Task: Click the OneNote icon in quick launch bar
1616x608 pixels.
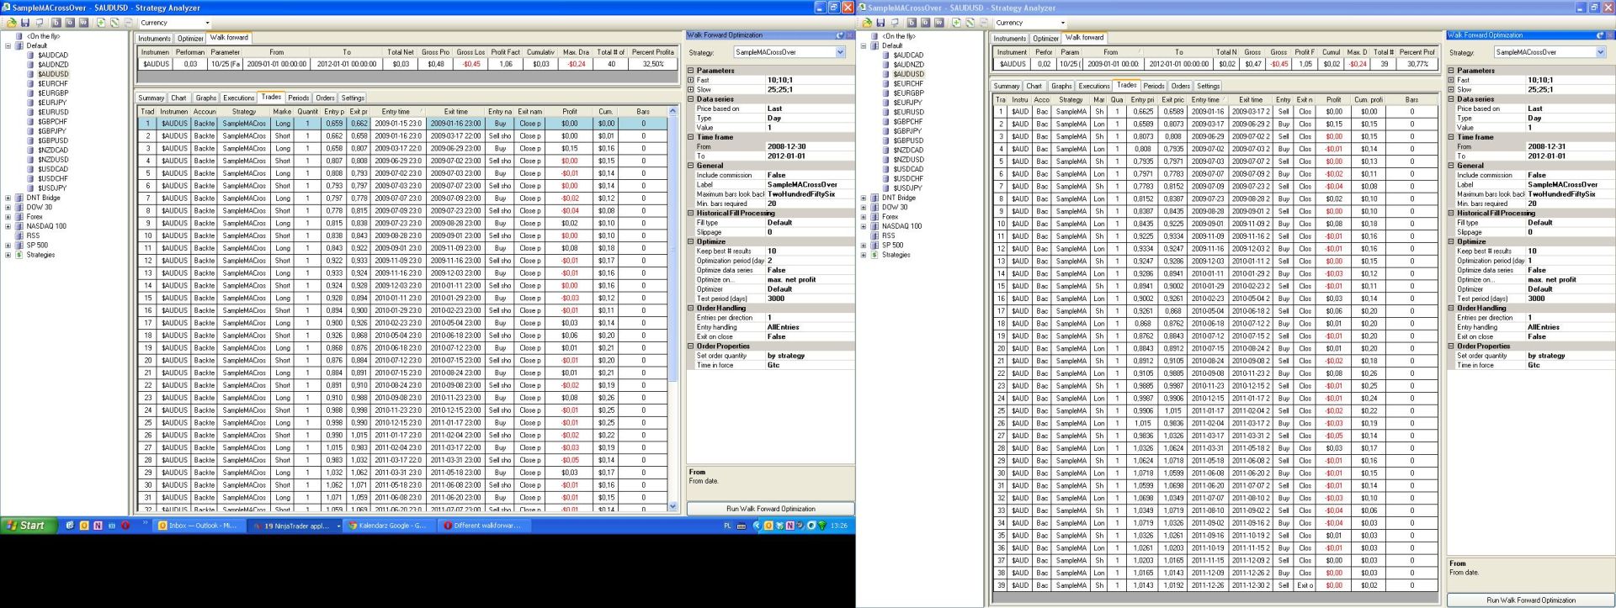Action: 98,526
